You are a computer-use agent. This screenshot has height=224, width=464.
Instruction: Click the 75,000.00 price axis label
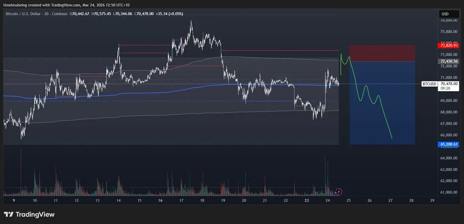pyautogui.click(x=449, y=32)
